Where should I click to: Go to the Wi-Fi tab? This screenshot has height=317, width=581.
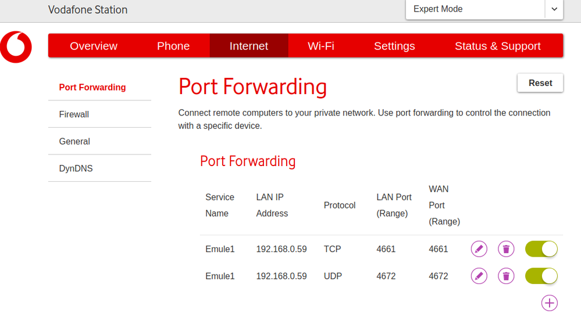(321, 46)
